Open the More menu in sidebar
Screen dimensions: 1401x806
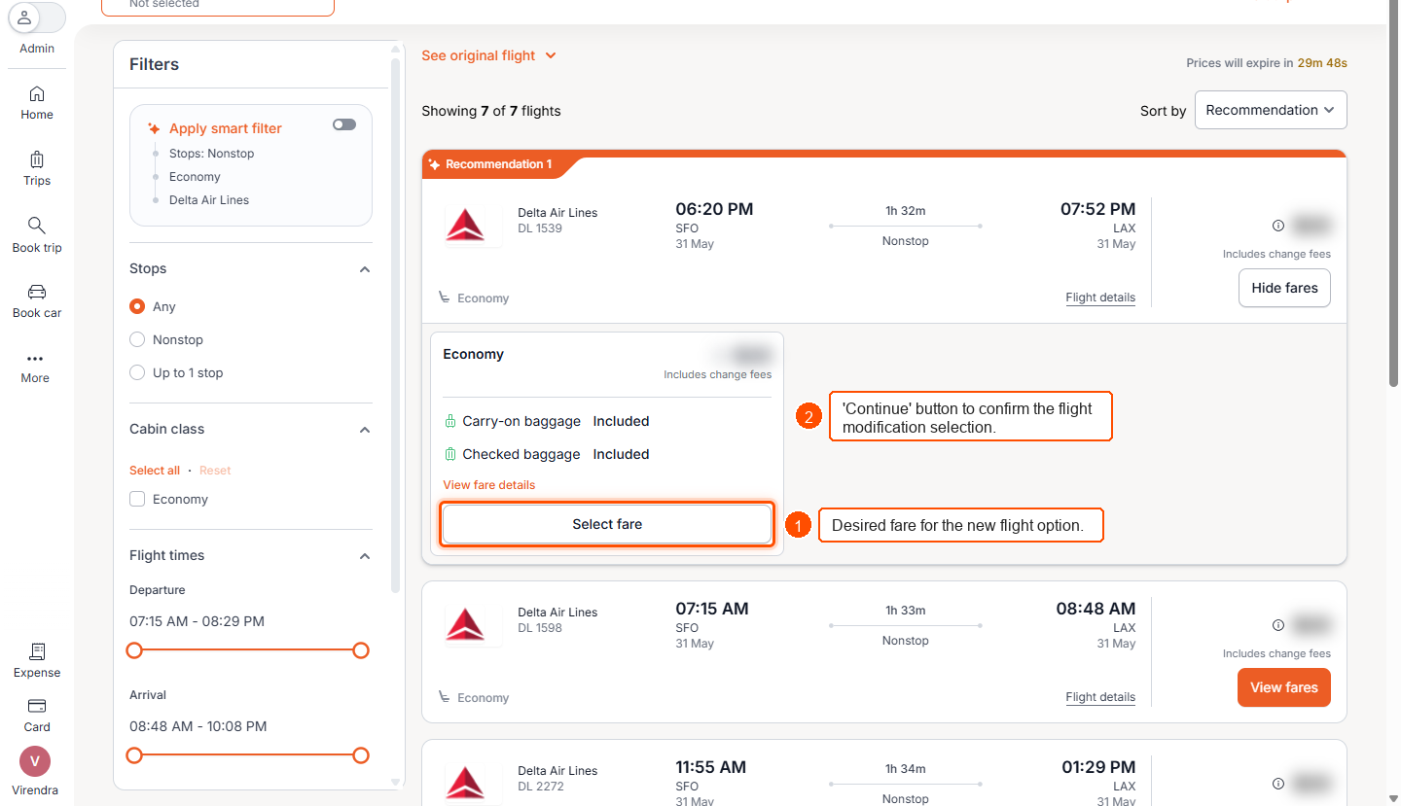(x=35, y=368)
